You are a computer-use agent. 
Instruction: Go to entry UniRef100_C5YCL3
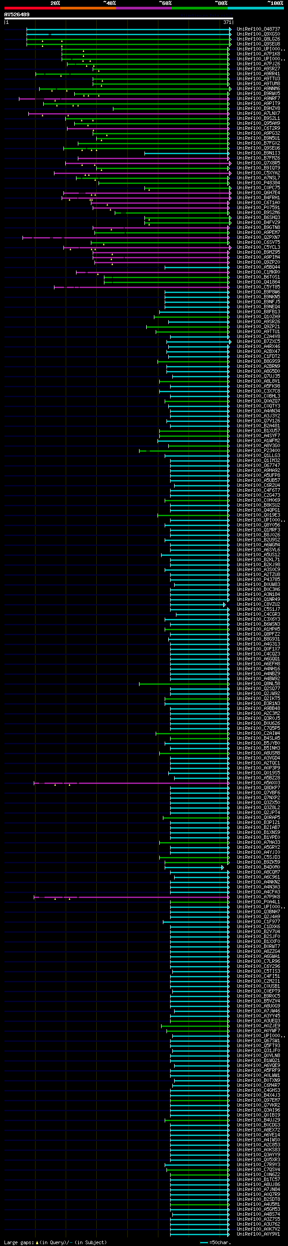point(258,247)
